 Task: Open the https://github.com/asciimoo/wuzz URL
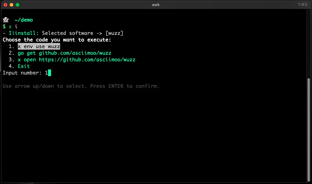87,60
